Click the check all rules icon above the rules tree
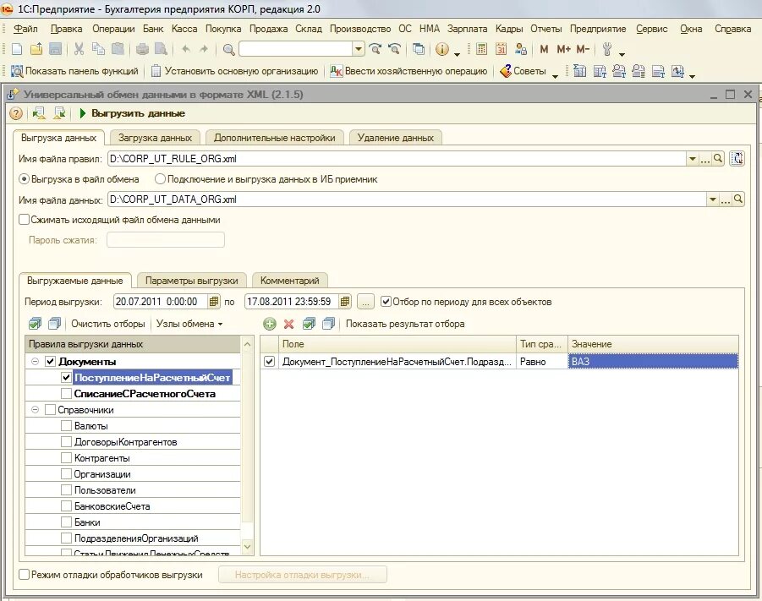 click(35, 324)
